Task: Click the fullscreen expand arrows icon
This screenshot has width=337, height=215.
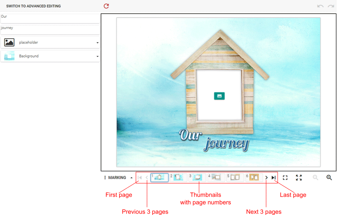Action: tap(299, 177)
